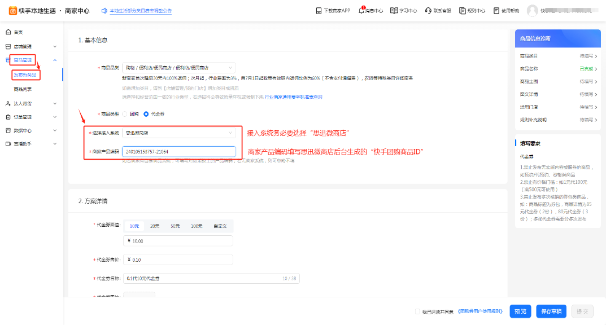The image size is (606, 325).
Task: Click the 订单管理 clipboard icon
Action: pyautogui.click(x=8, y=117)
